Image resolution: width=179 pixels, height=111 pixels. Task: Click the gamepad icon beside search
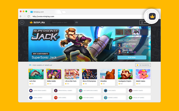[x=77, y=22]
